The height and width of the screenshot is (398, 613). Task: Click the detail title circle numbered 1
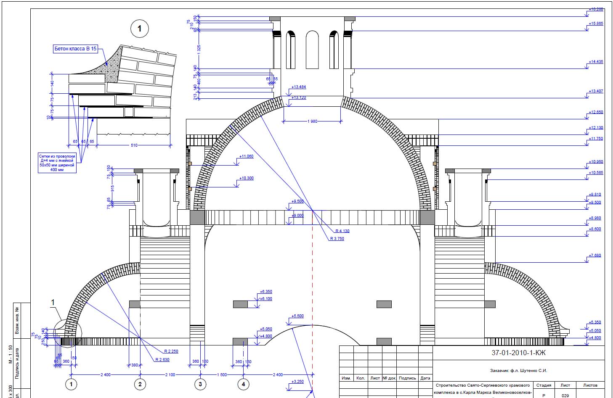139,29
